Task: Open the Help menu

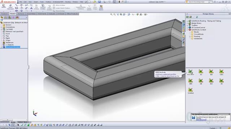Action: coord(81,2)
